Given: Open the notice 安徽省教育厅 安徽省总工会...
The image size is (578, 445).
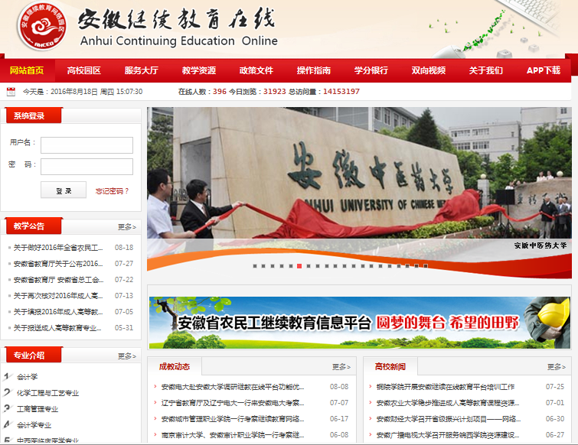Looking at the screenshot, I should [58, 280].
